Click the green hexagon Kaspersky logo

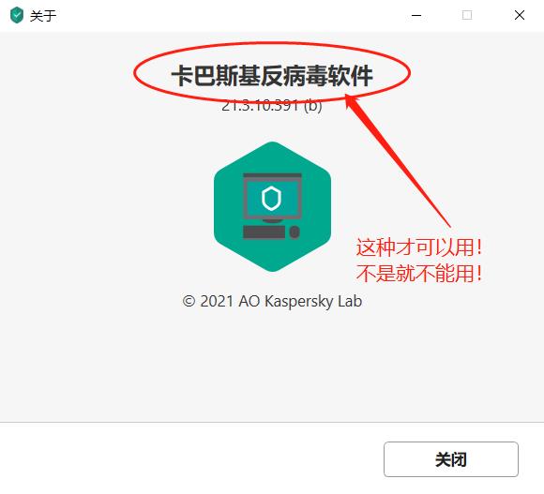tap(272, 206)
